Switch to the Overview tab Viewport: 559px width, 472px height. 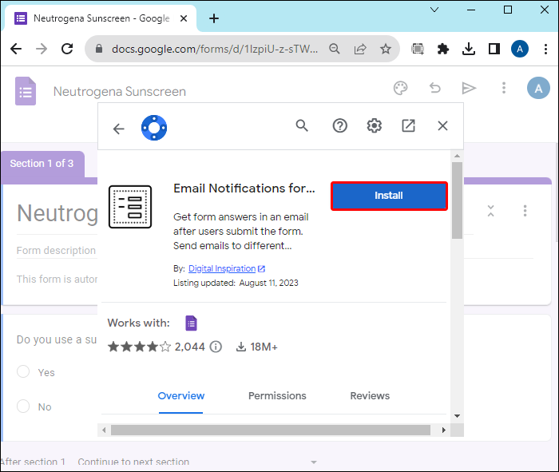pyautogui.click(x=181, y=395)
